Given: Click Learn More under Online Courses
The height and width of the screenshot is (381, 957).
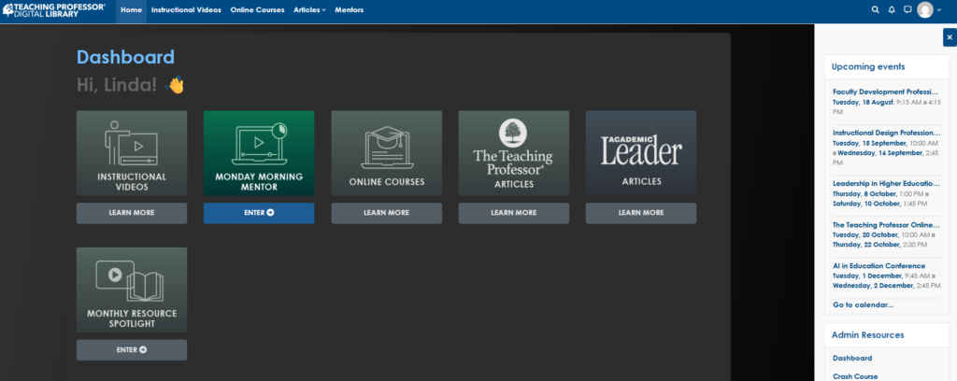Looking at the screenshot, I should [386, 213].
